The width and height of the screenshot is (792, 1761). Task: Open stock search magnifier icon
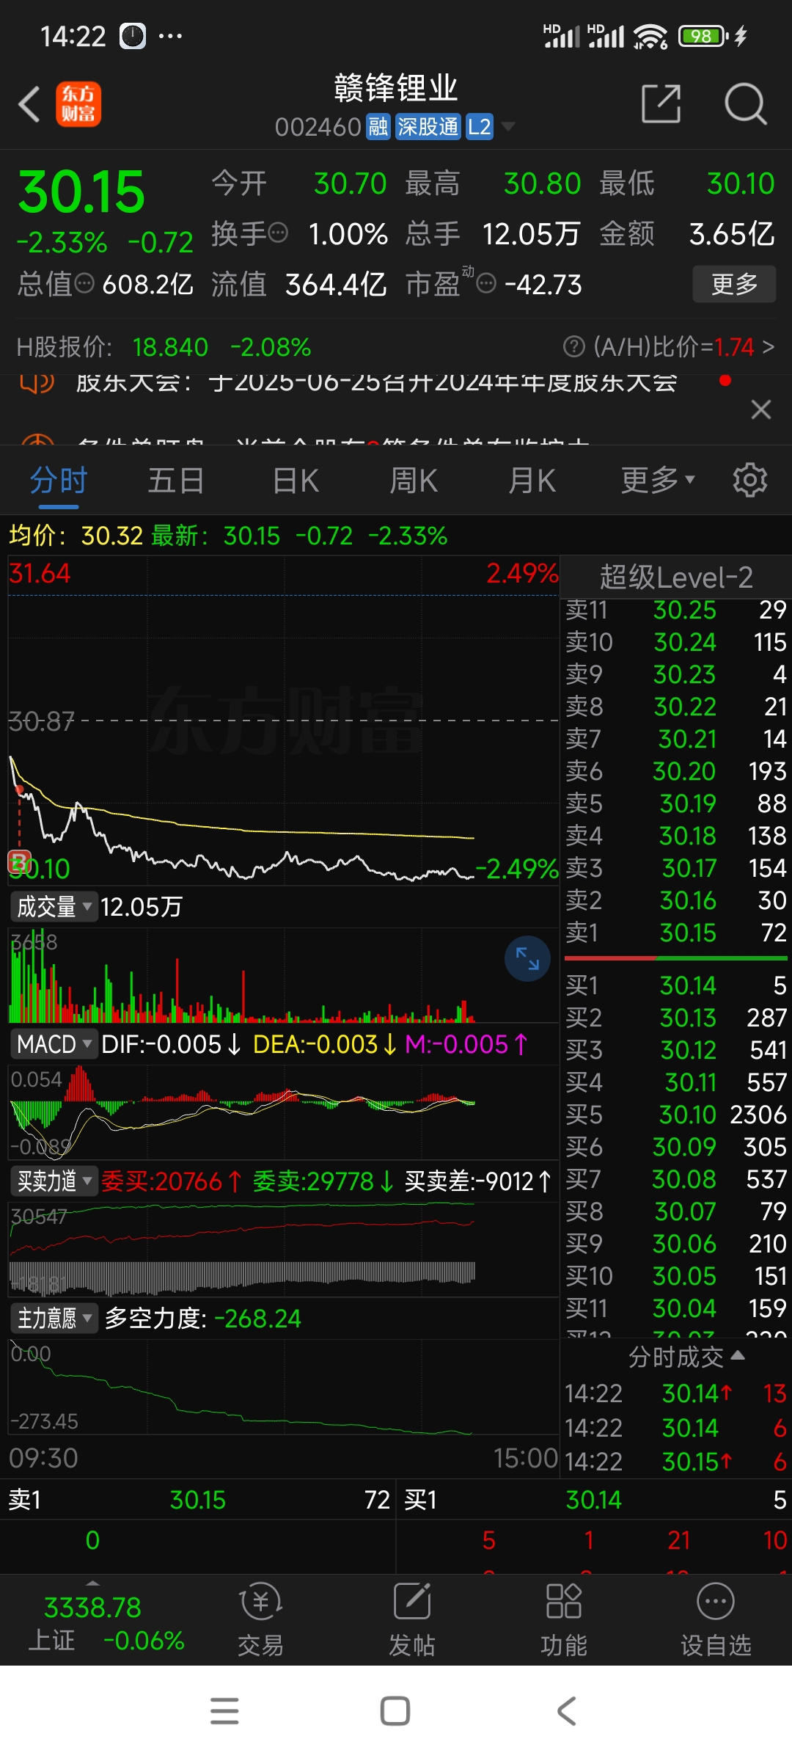(x=745, y=104)
